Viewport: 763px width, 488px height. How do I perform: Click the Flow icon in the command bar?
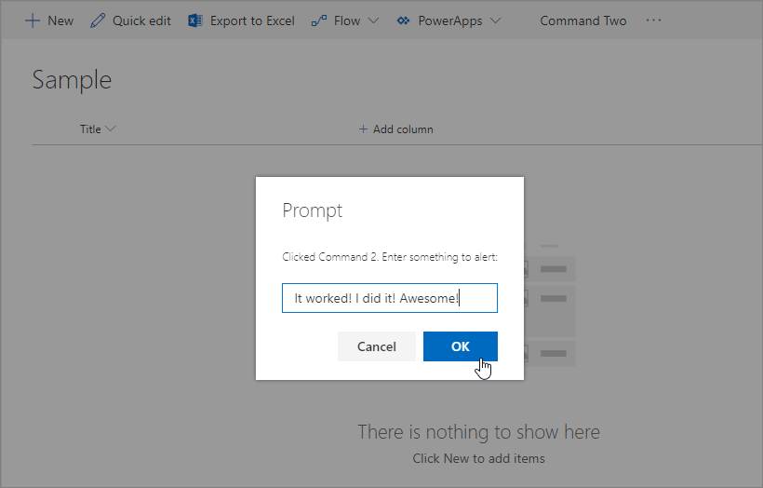point(319,20)
